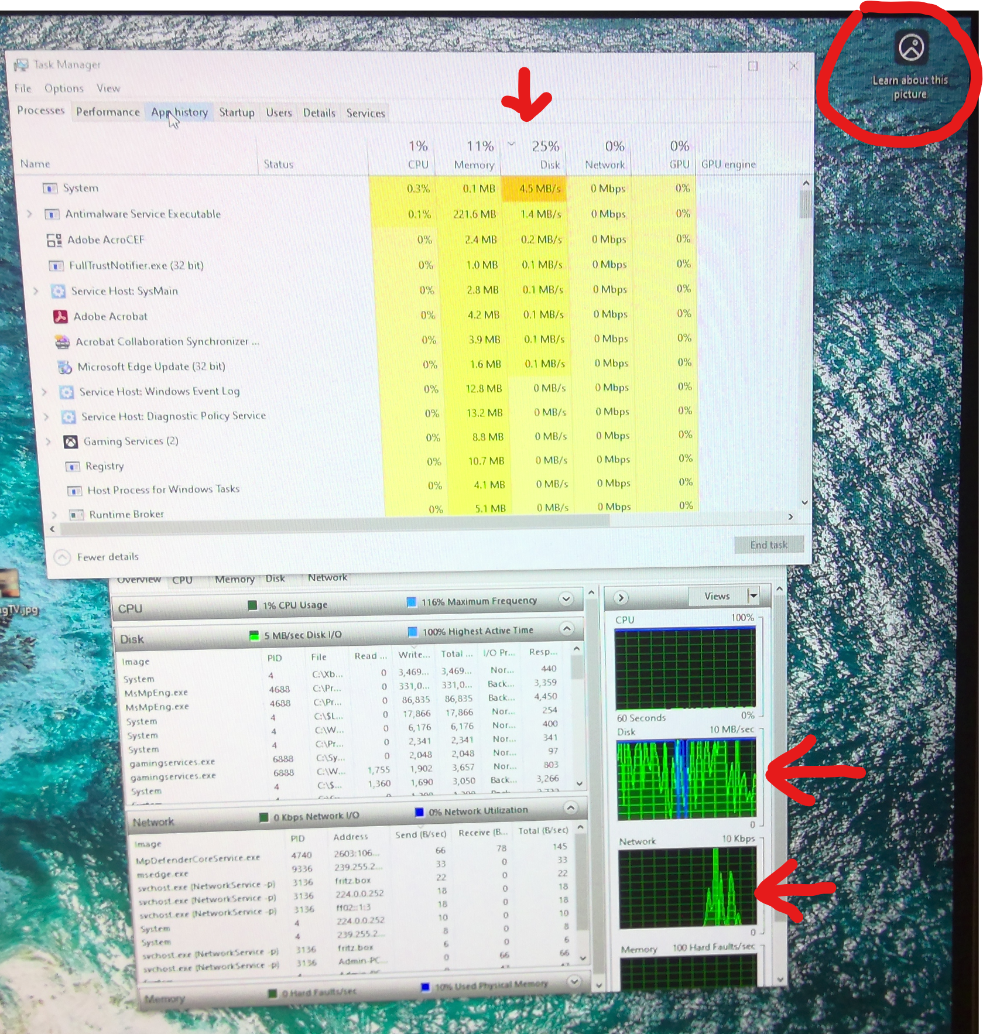Screen dimensions: 983x1034
Task: Open the Views dropdown arrow in Resource Monitor
Action: [x=753, y=595]
